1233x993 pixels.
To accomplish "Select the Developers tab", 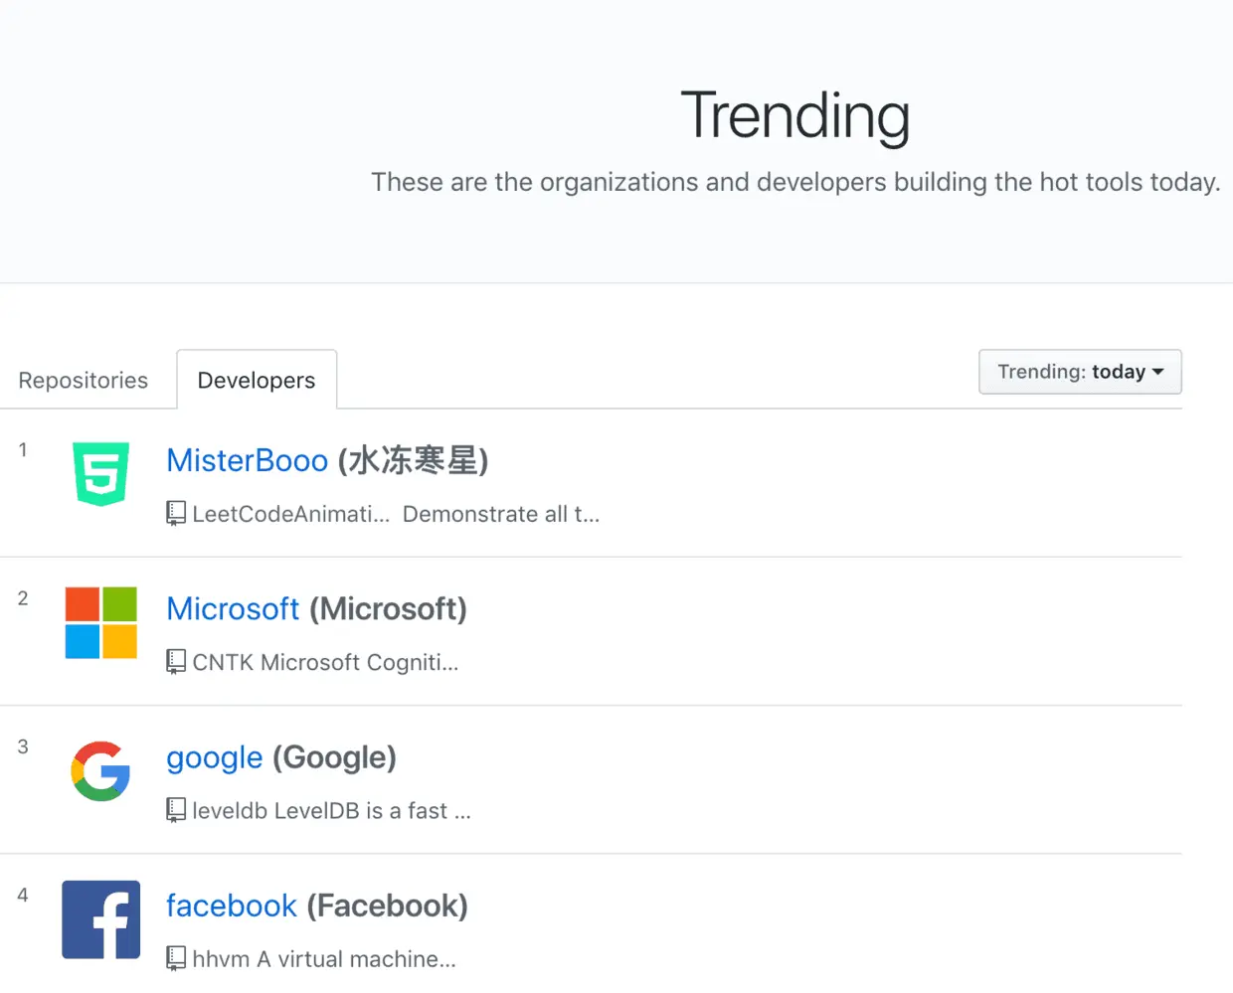I will pyautogui.click(x=257, y=380).
